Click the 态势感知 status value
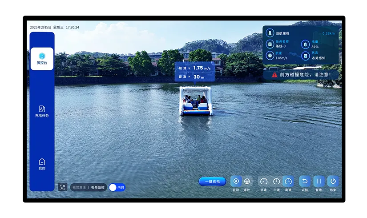 point(319,58)
